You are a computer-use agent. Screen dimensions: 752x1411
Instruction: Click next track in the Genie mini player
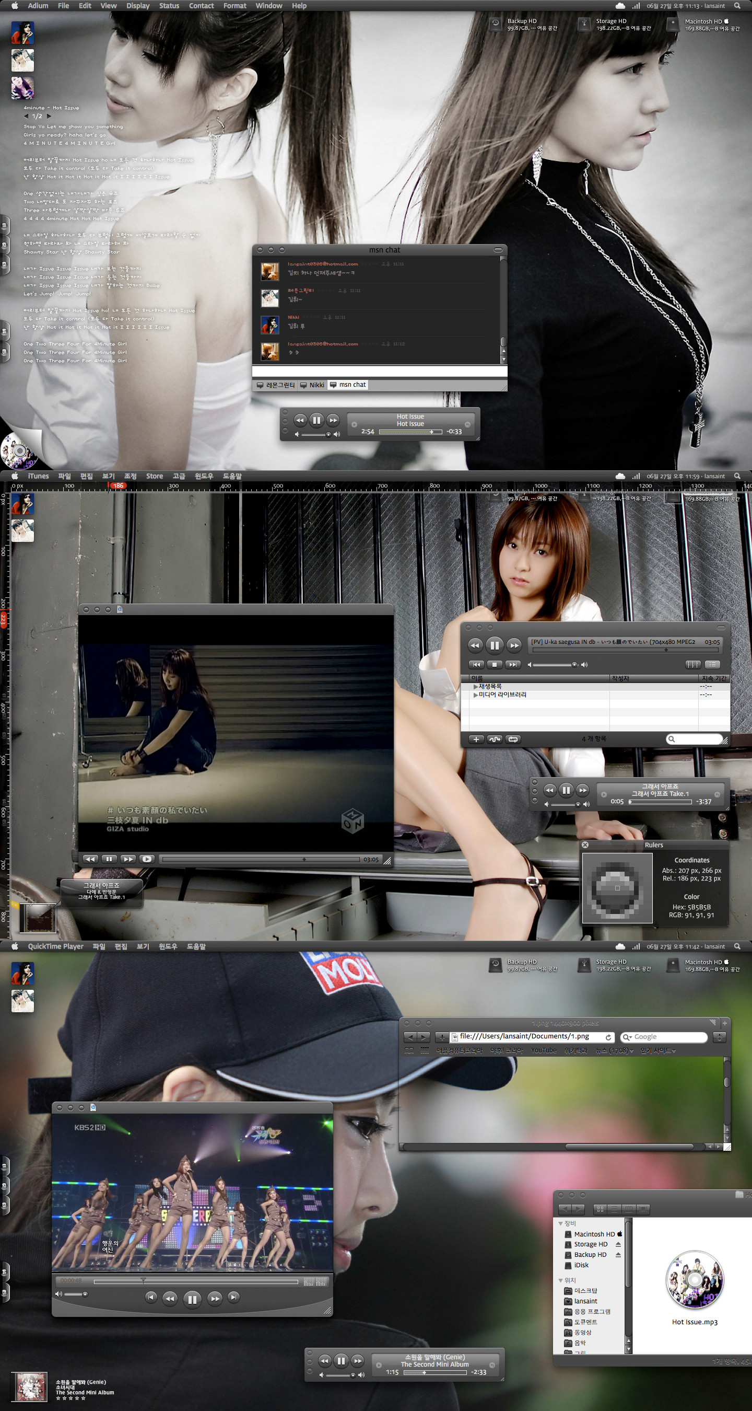click(x=357, y=1361)
